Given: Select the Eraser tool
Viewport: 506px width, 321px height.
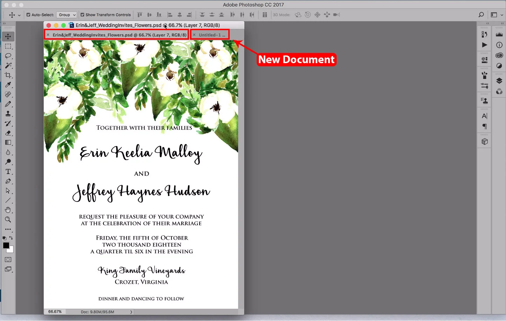Looking at the screenshot, I should point(8,133).
